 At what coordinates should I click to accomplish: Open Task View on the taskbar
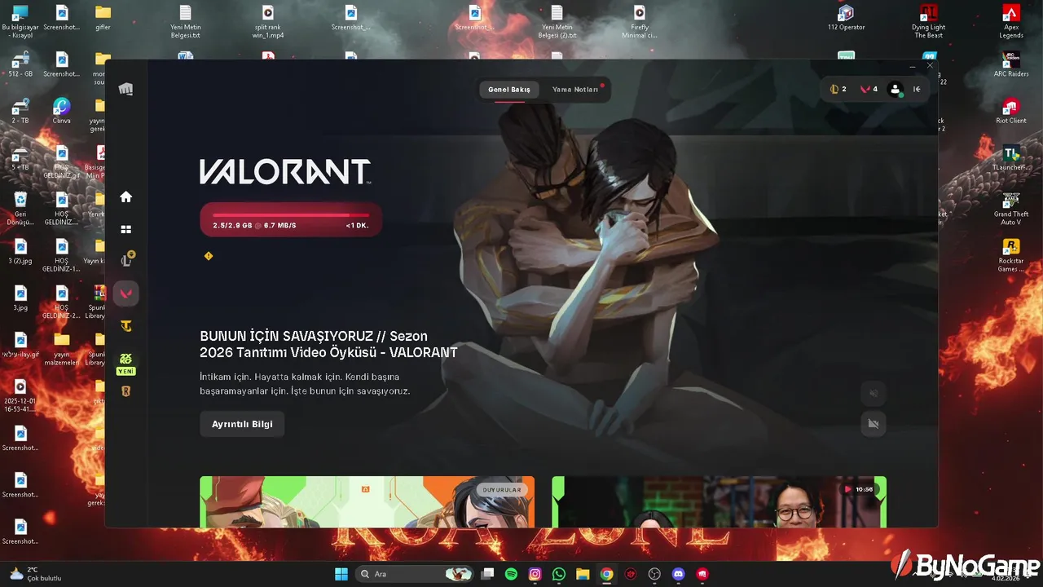[487, 574]
